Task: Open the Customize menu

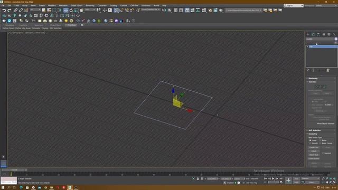Action: tap(102, 6)
